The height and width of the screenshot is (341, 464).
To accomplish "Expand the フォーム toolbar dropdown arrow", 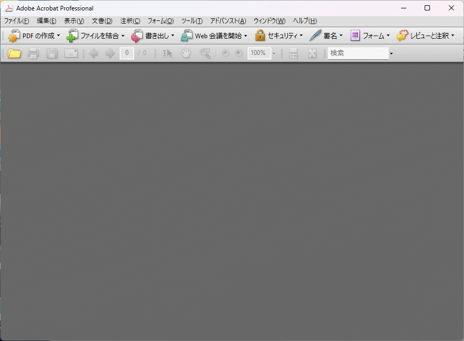I will tap(389, 36).
